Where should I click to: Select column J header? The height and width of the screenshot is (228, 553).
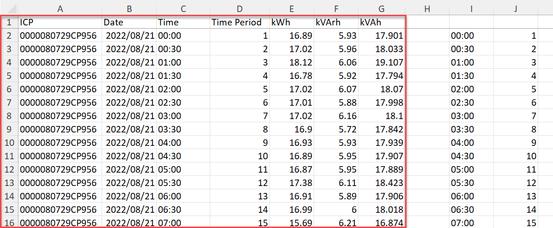[x=515, y=8]
